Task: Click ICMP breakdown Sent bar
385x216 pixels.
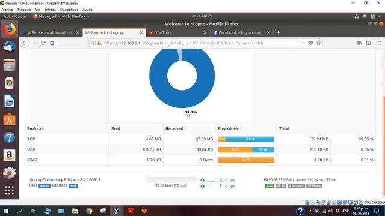Action: click(x=246, y=160)
